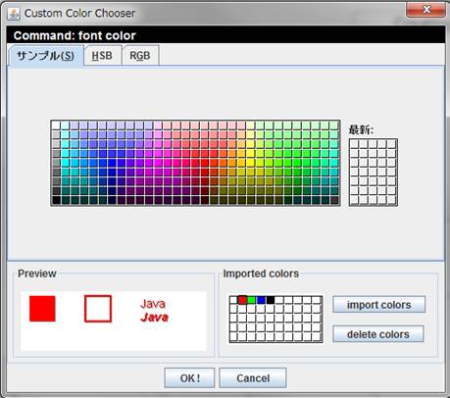Pick the blue imported color swatch
Screen dimensions: 450x398
[x=261, y=300]
